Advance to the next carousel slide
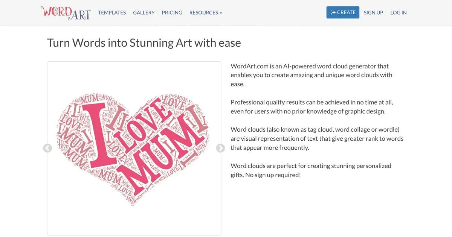 pyautogui.click(x=220, y=148)
